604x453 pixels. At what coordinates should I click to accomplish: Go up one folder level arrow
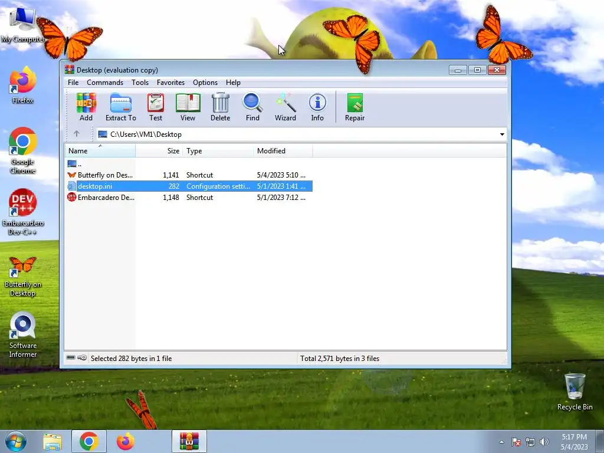tap(77, 134)
